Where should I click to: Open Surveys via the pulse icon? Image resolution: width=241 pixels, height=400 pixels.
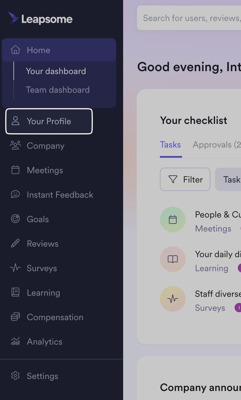pyautogui.click(x=15, y=268)
